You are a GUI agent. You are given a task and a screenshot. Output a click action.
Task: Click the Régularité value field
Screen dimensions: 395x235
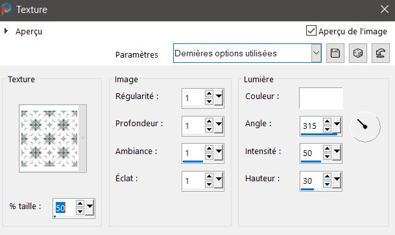coord(193,98)
